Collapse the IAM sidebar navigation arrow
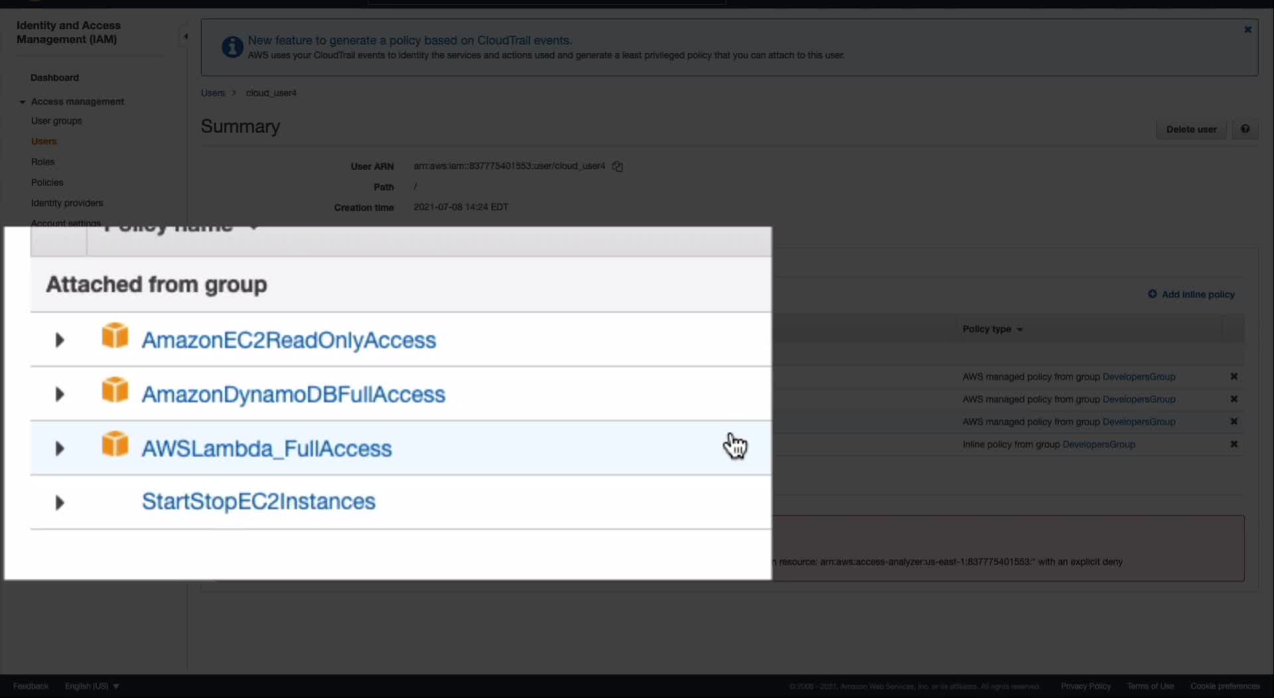This screenshot has height=698, width=1274. [x=185, y=36]
